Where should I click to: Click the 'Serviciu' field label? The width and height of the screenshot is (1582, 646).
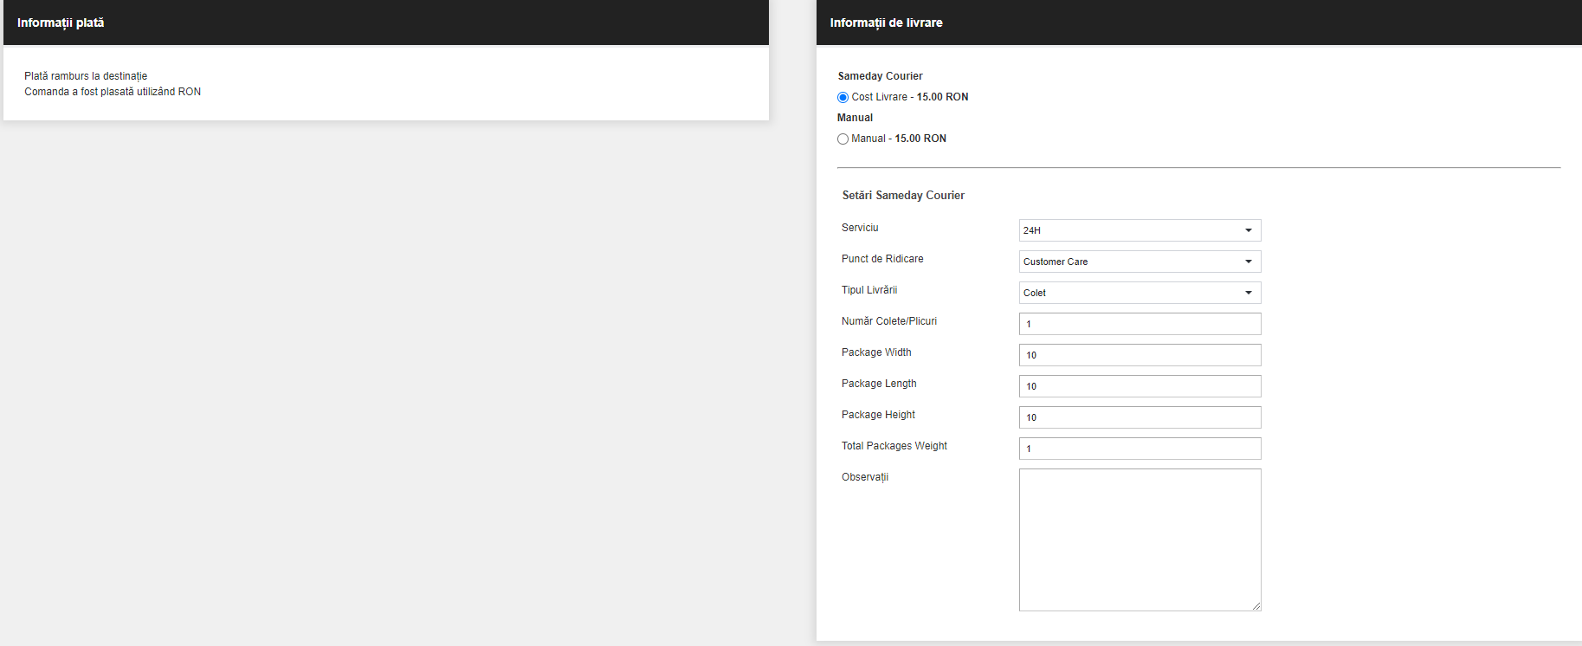(x=860, y=228)
